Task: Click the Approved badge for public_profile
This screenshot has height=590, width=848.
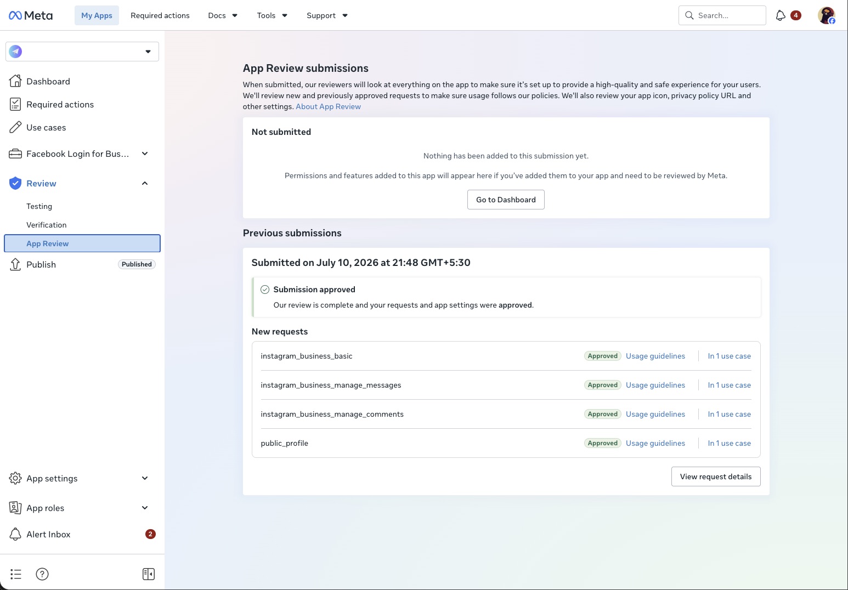Action: pyautogui.click(x=603, y=443)
